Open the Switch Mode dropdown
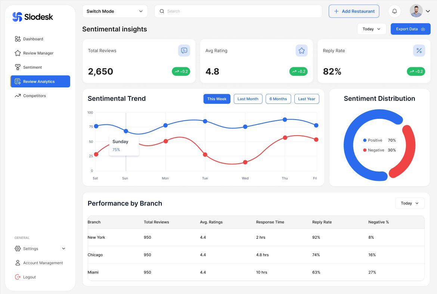This screenshot has width=437, height=294. pyautogui.click(x=115, y=11)
